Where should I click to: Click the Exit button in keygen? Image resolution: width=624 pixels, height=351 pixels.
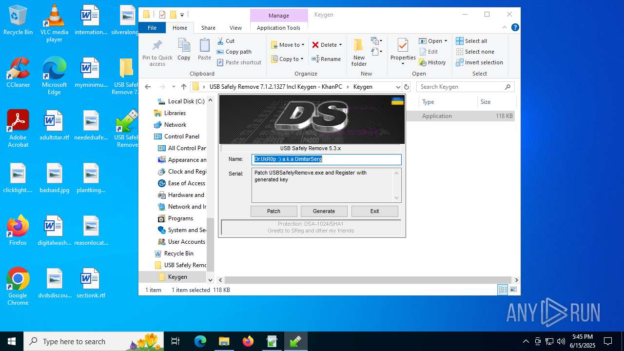(x=374, y=211)
